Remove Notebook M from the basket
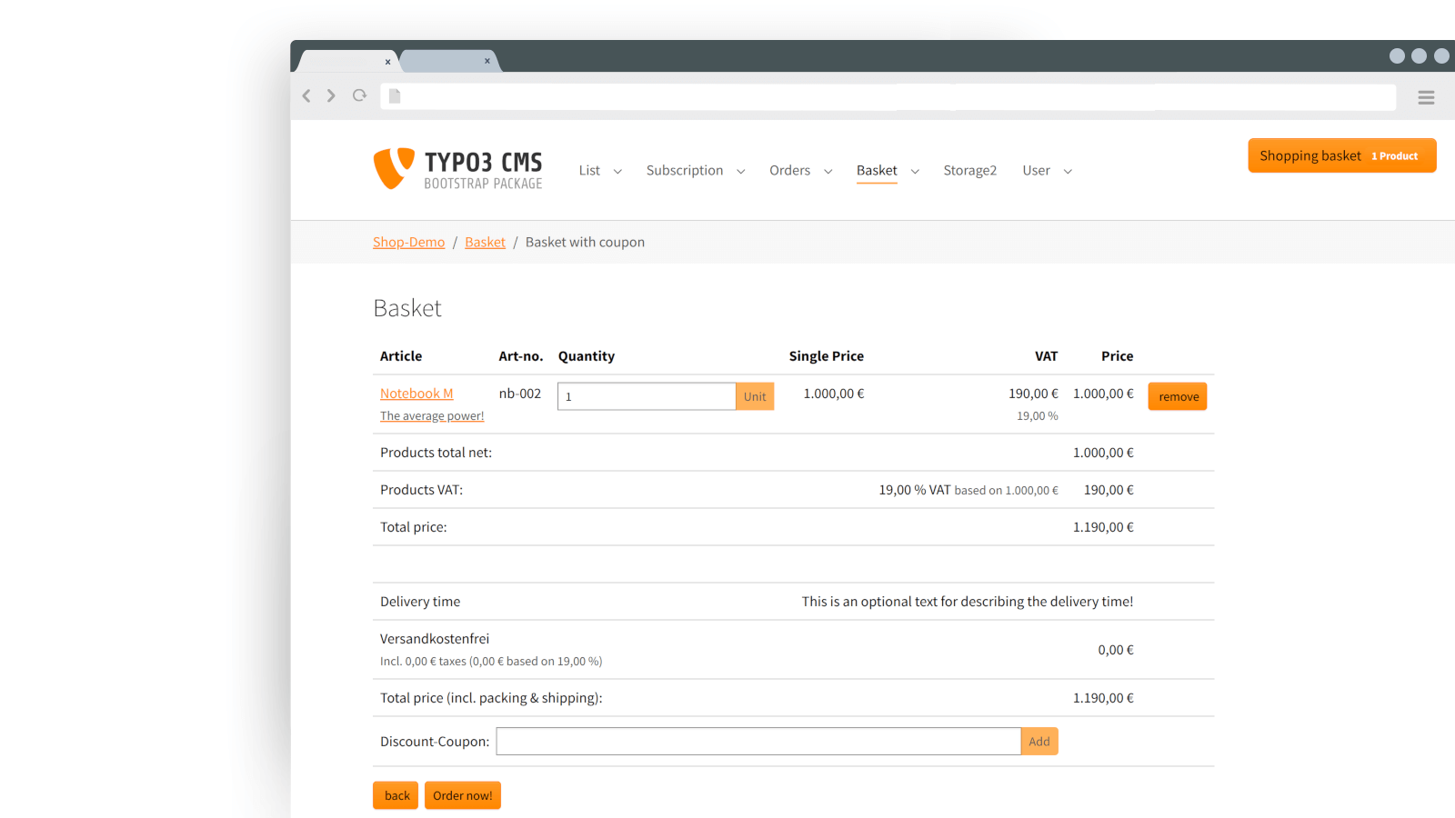 (1178, 396)
